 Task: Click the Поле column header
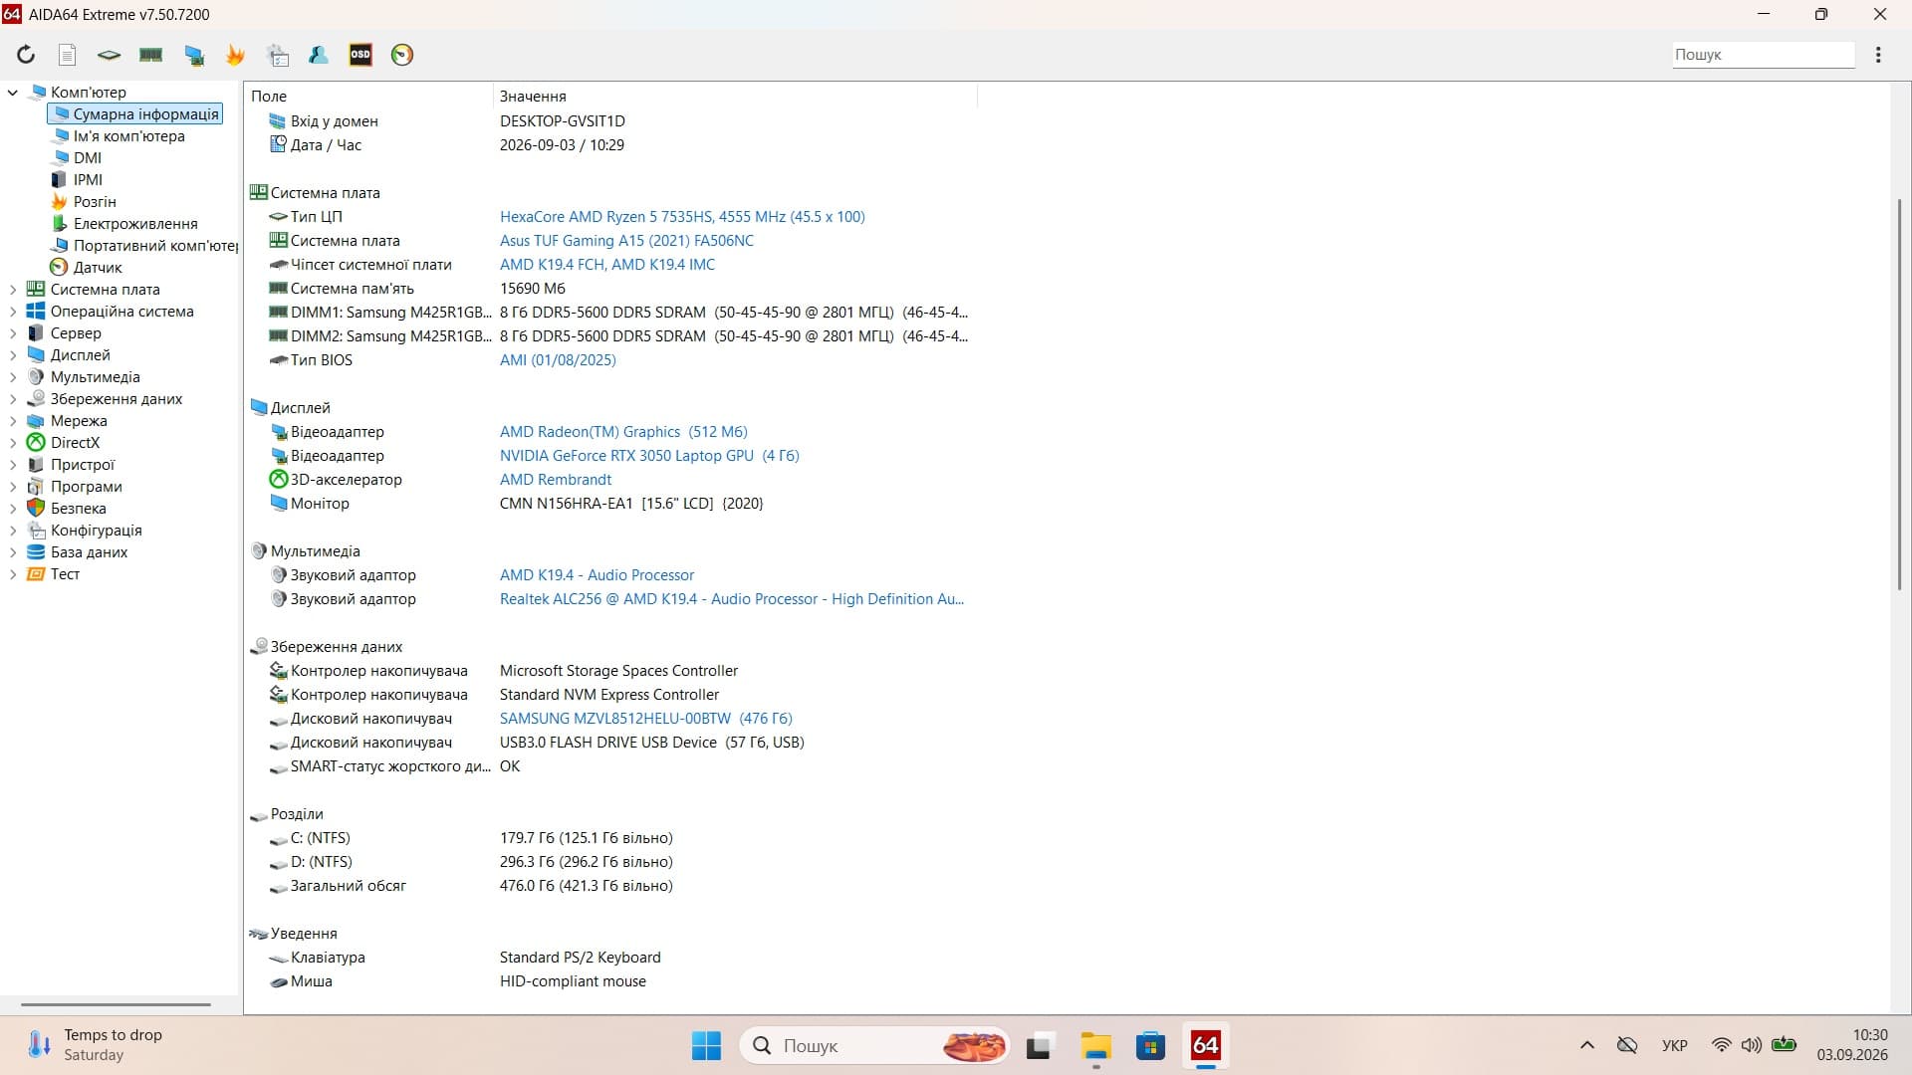(368, 97)
